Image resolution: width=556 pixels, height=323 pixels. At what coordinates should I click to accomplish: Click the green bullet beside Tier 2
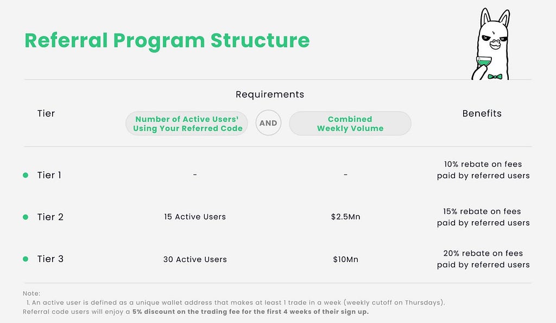point(26,217)
